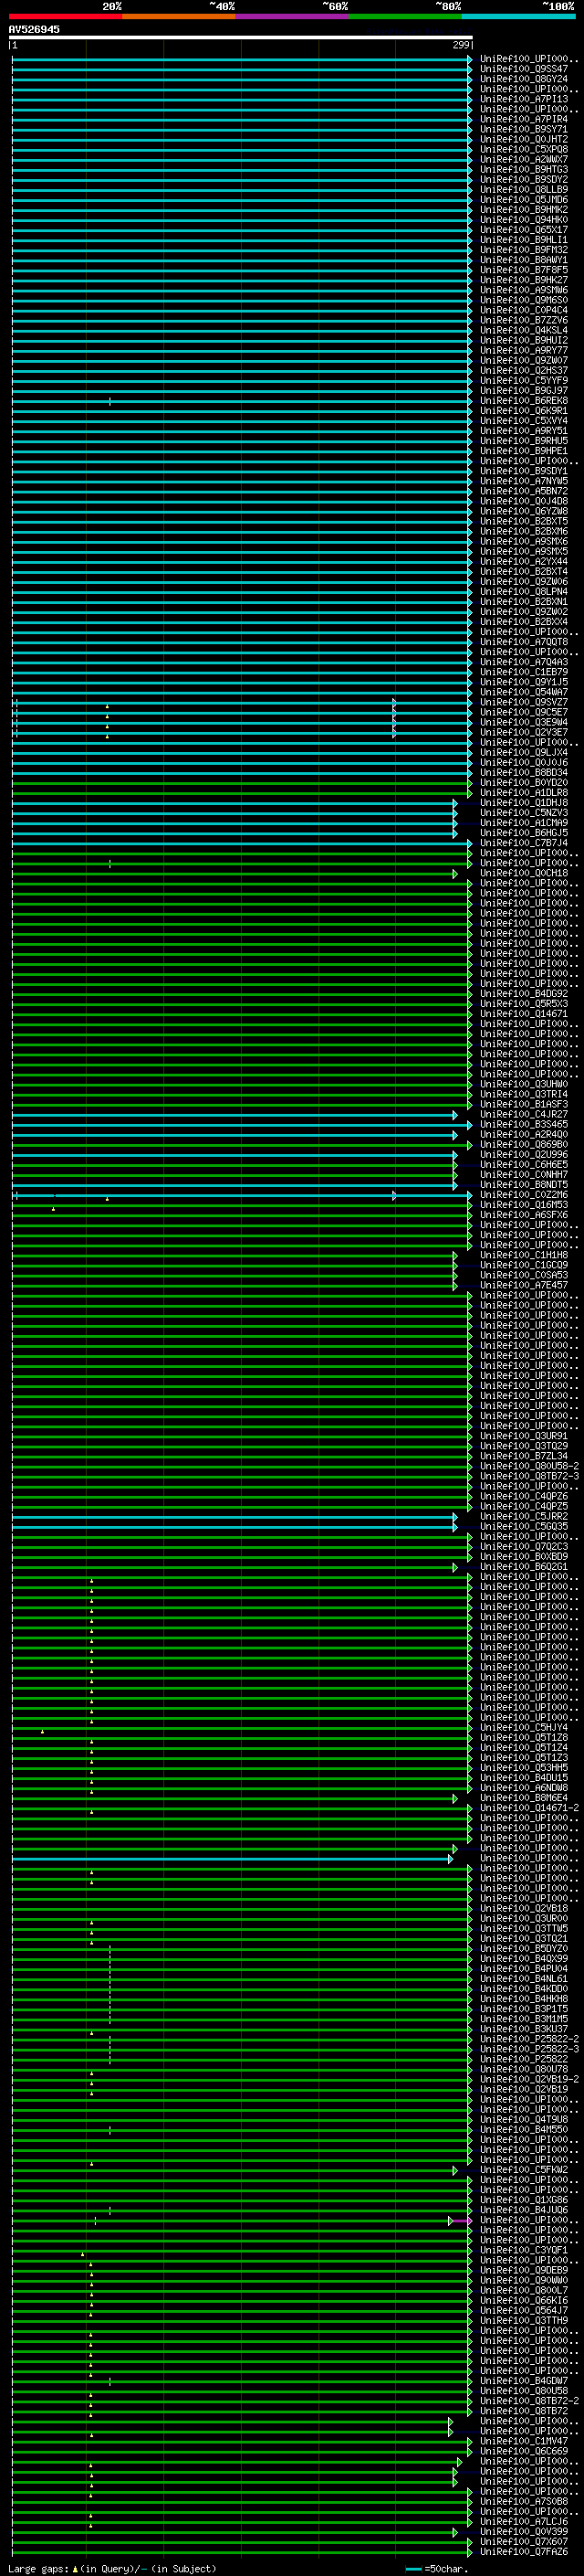
Task: Select the UniRef100_Q9LJX4 label
Action: (x=524, y=752)
